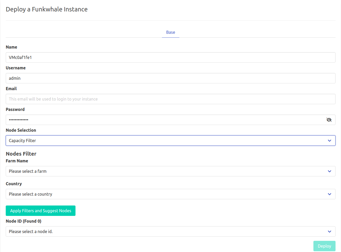
Task: Toggle password visibility eye icon
Action: 329,120
